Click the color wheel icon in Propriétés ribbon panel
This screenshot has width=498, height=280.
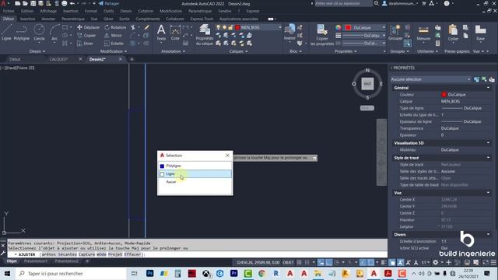click(338, 28)
